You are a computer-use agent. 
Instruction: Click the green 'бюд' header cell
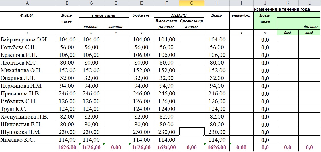(x=288, y=33)
